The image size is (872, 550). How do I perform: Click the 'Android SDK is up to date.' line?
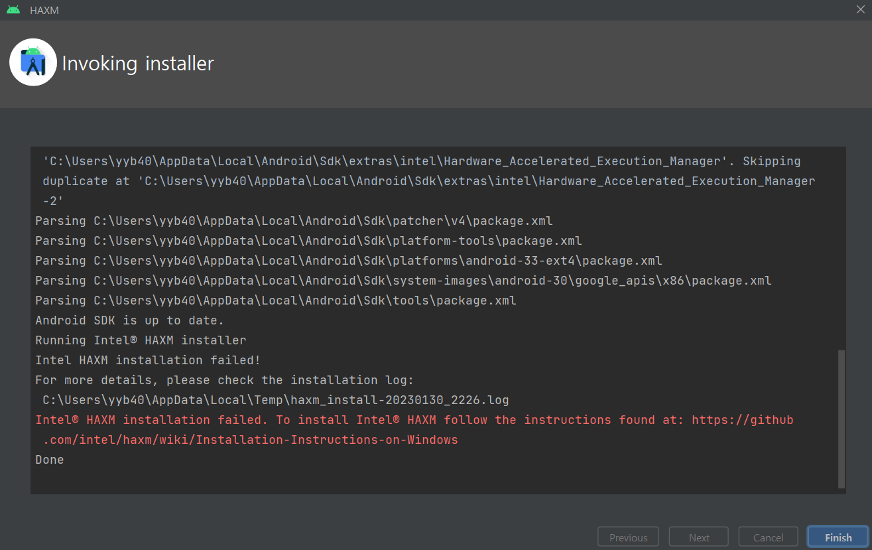(x=130, y=320)
